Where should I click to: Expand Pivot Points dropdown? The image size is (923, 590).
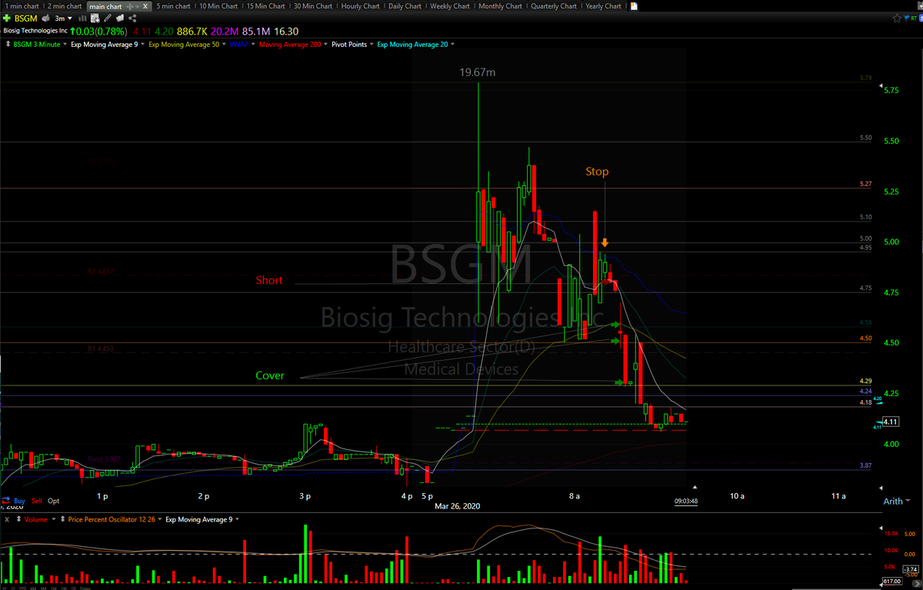point(372,45)
